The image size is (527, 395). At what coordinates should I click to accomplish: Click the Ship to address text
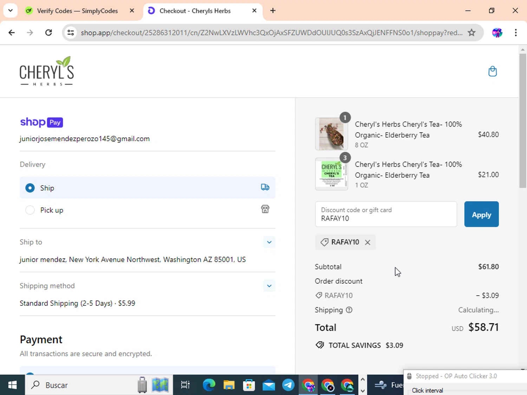click(133, 259)
